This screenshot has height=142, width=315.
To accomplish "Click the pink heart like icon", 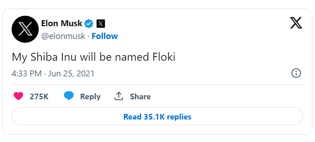I will point(18,96).
